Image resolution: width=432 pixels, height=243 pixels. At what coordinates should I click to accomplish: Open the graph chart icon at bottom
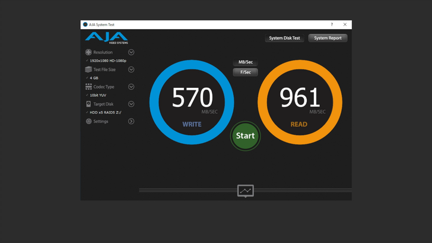pos(245,191)
